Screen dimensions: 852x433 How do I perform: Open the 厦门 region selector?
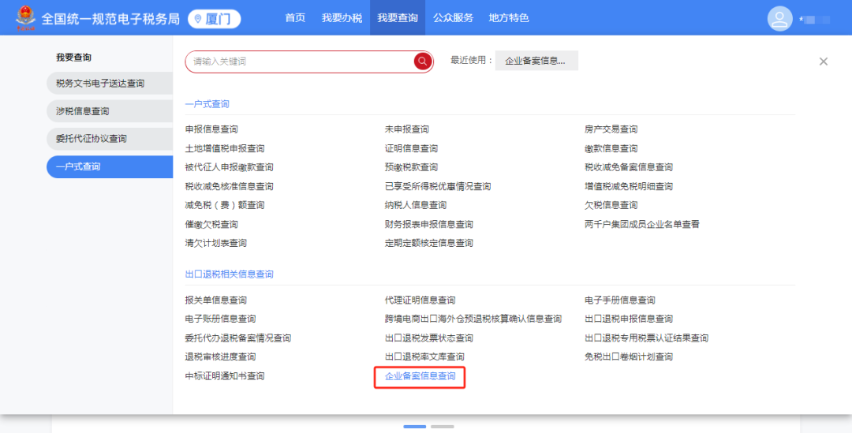pos(214,19)
